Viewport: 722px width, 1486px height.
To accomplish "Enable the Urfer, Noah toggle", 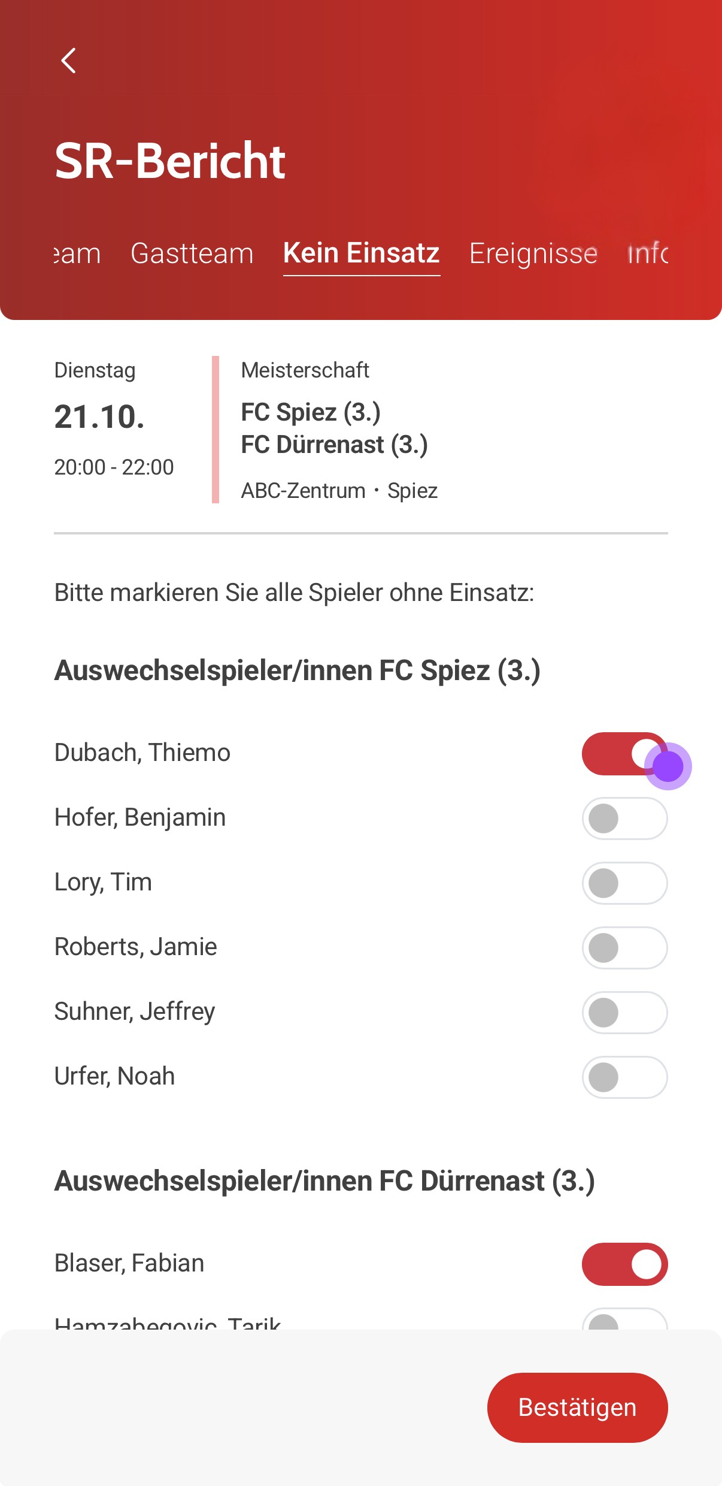I will (x=624, y=1077).
